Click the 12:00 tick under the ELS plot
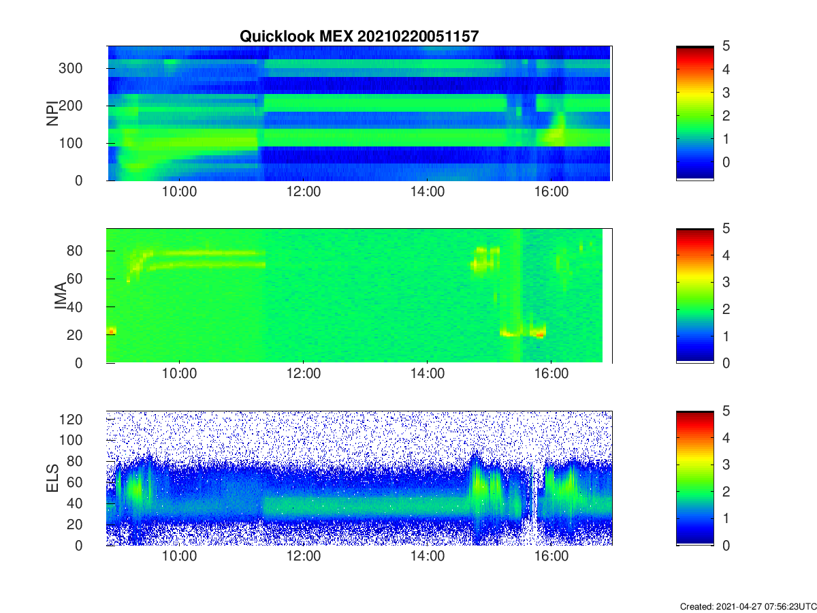Screen dimensions: 817x613 click(304, 557)
